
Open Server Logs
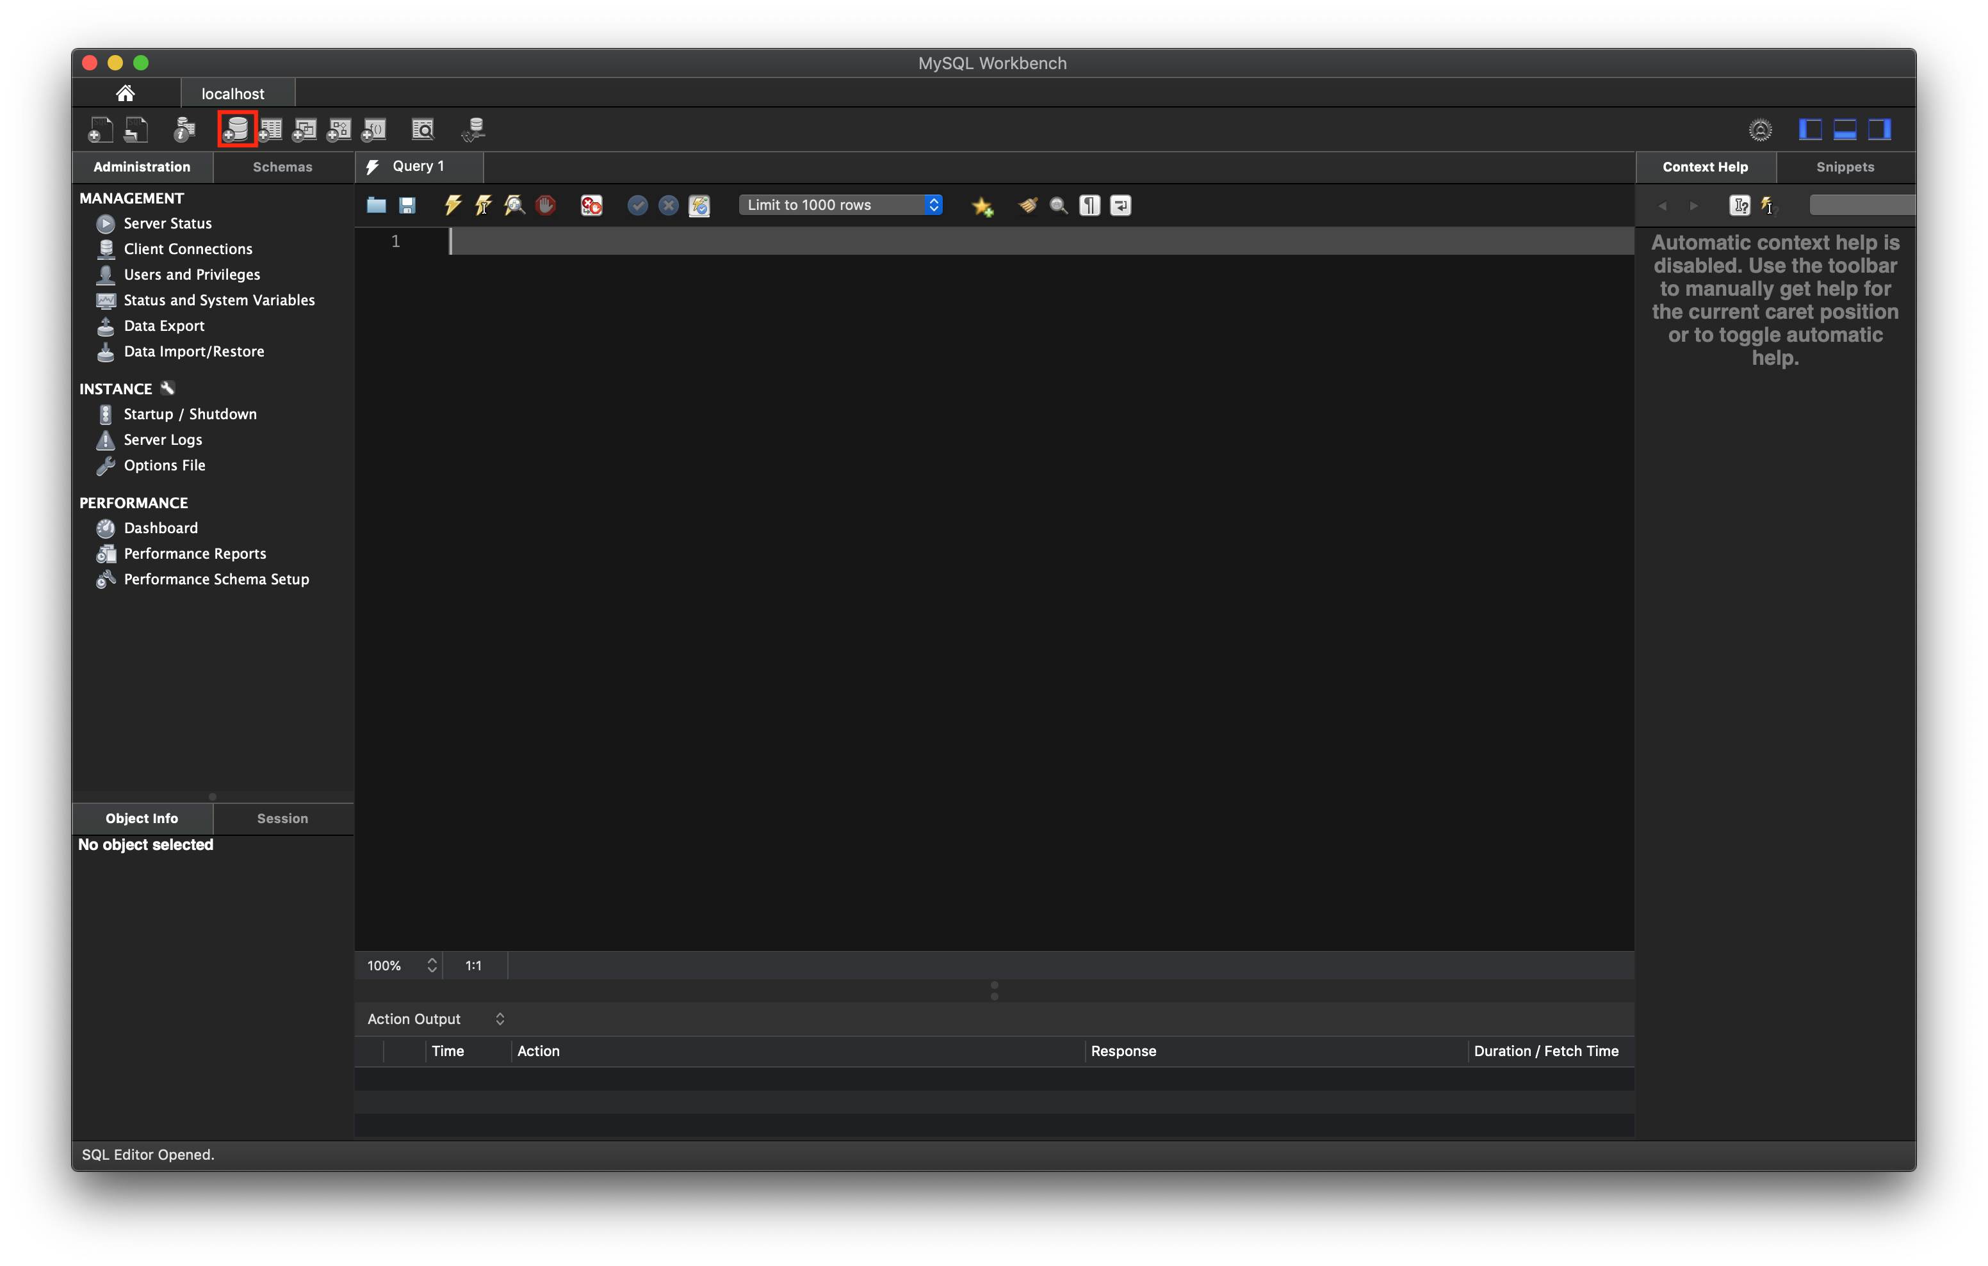(163, 440)
